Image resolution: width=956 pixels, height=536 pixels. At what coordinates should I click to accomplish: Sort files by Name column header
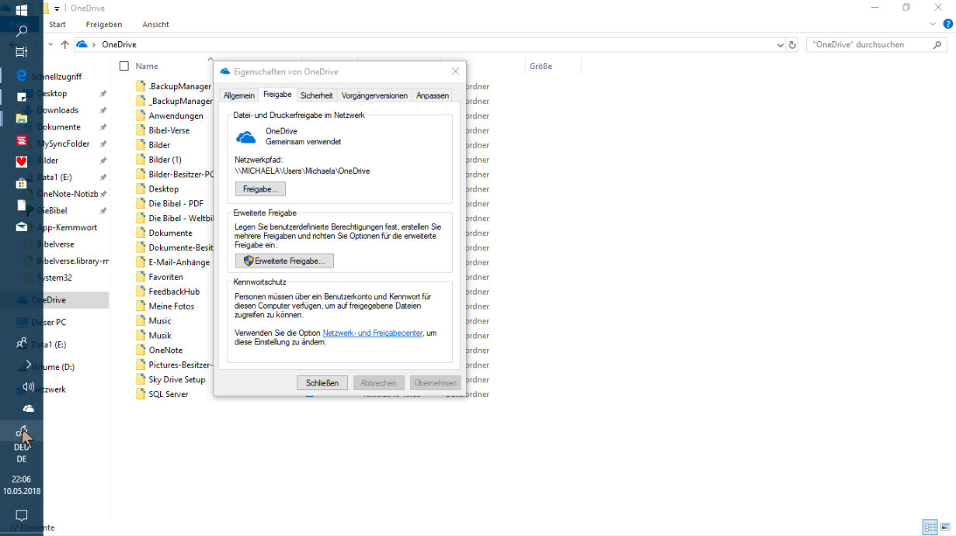[x=147, y=66]
